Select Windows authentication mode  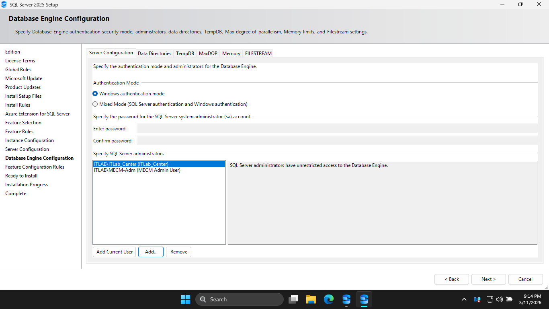pyautogui.click(x=95, y=94)
